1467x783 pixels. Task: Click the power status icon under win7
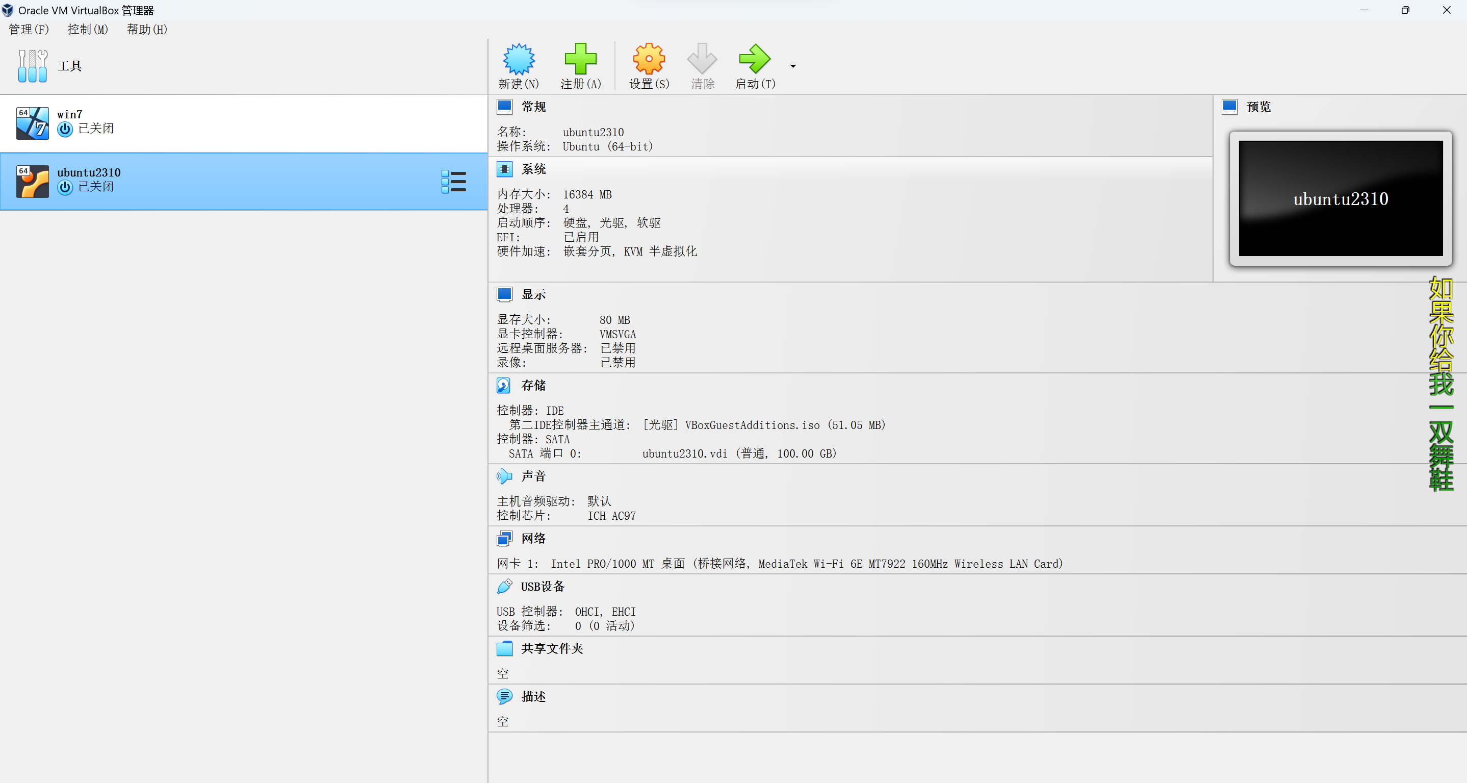point(65,130)
